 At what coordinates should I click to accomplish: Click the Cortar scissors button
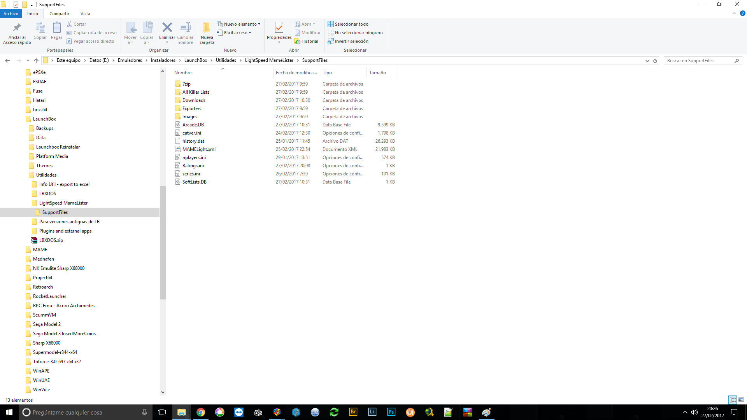(76, 24)
